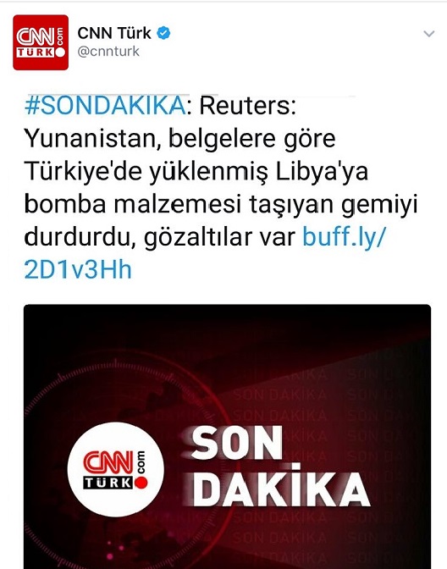Image resolution: width=447 pixels, height=569 pixels.
Task: Click the red dot in image's CNN logo
Action: (141, 483)
